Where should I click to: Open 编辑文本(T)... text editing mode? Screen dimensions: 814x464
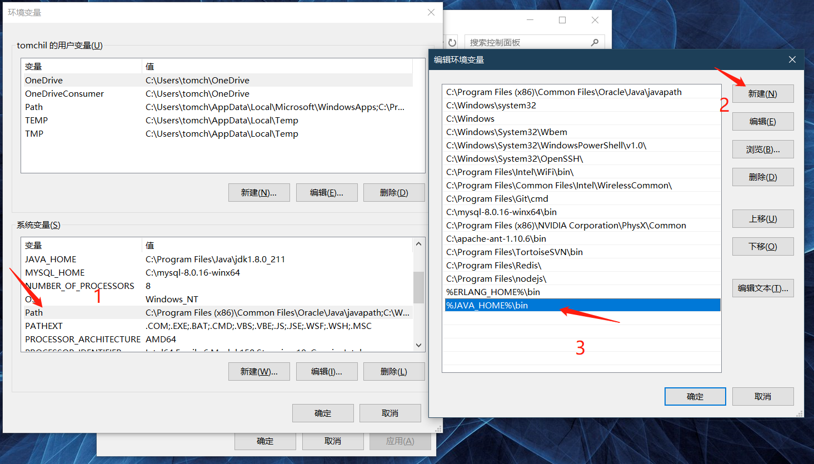point(762,288)
